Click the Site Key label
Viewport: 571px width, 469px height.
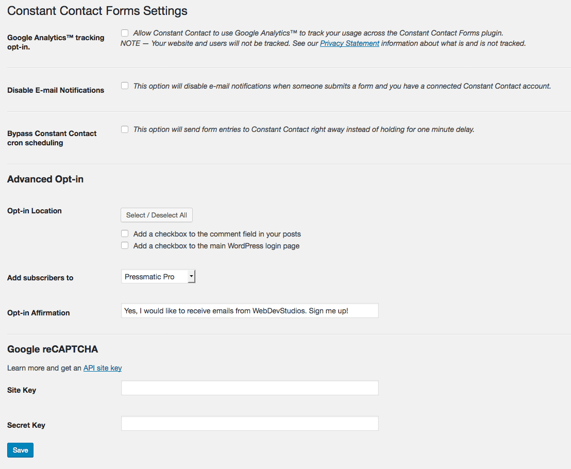pyautogui.click(x=22, y=390)
